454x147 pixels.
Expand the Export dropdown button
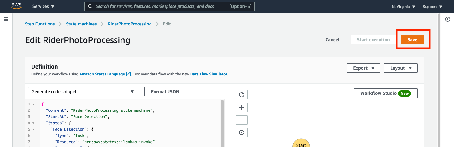[x=364, y=68]
